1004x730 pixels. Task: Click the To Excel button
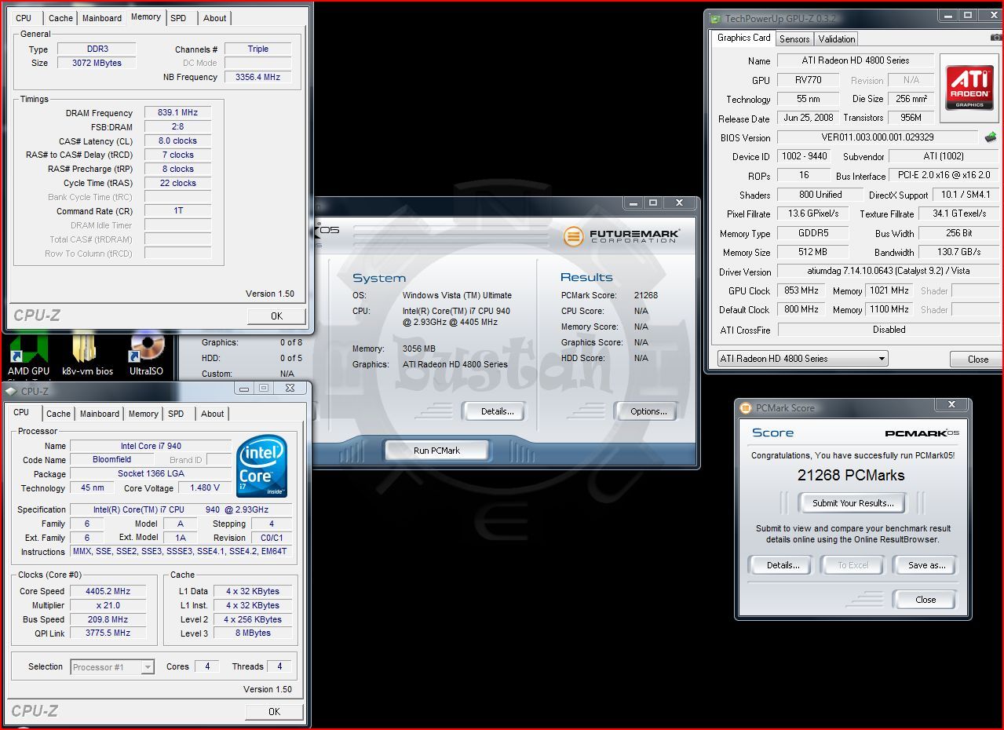pos(853,565)
